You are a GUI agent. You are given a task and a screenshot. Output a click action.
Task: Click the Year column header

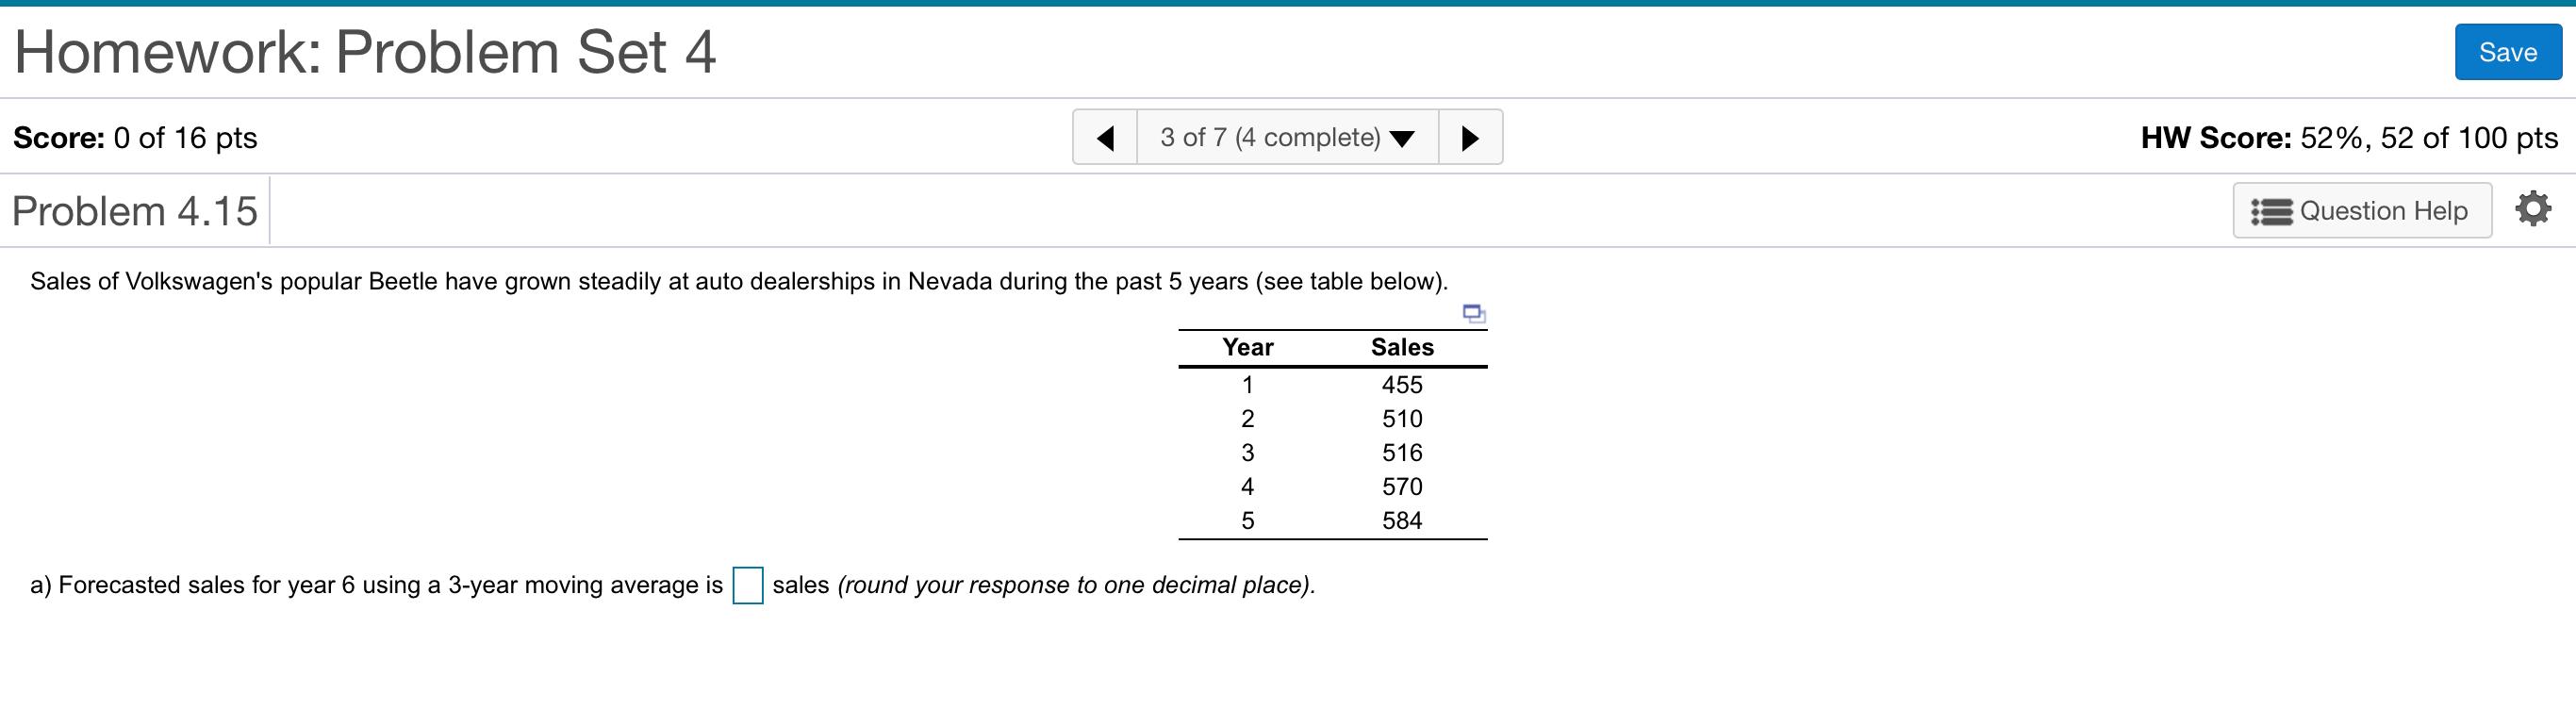[1247, 347]
